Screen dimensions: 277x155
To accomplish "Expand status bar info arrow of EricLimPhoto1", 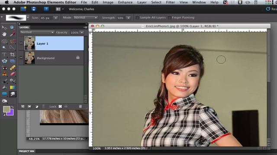I will pos(149,148).
